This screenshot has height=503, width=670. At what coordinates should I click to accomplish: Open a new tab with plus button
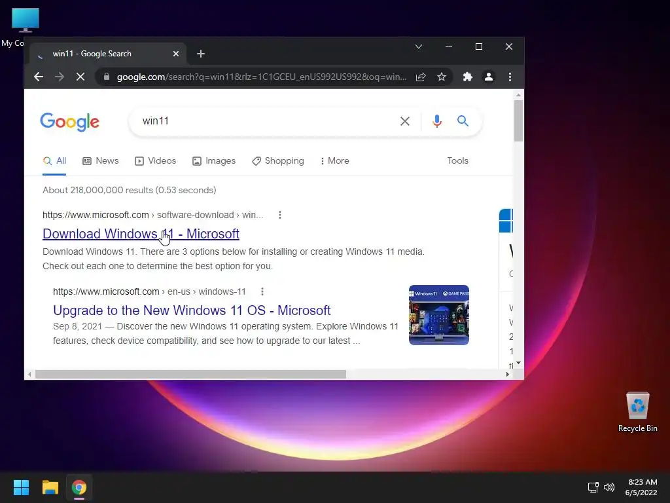point(201,54)
